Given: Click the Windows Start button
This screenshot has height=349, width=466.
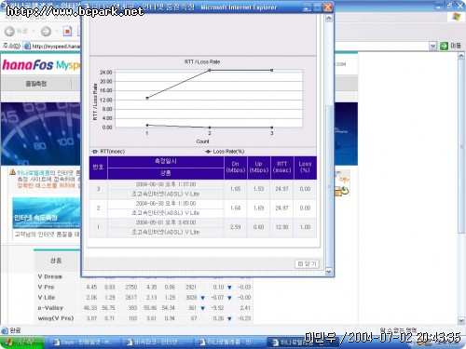Looking at the screenshot, I should pos(21,342).
